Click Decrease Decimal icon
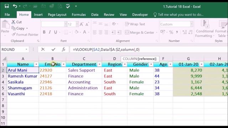The height and width of the screenshot is (128, 228). pyautogui.click(x=190, y=32)
